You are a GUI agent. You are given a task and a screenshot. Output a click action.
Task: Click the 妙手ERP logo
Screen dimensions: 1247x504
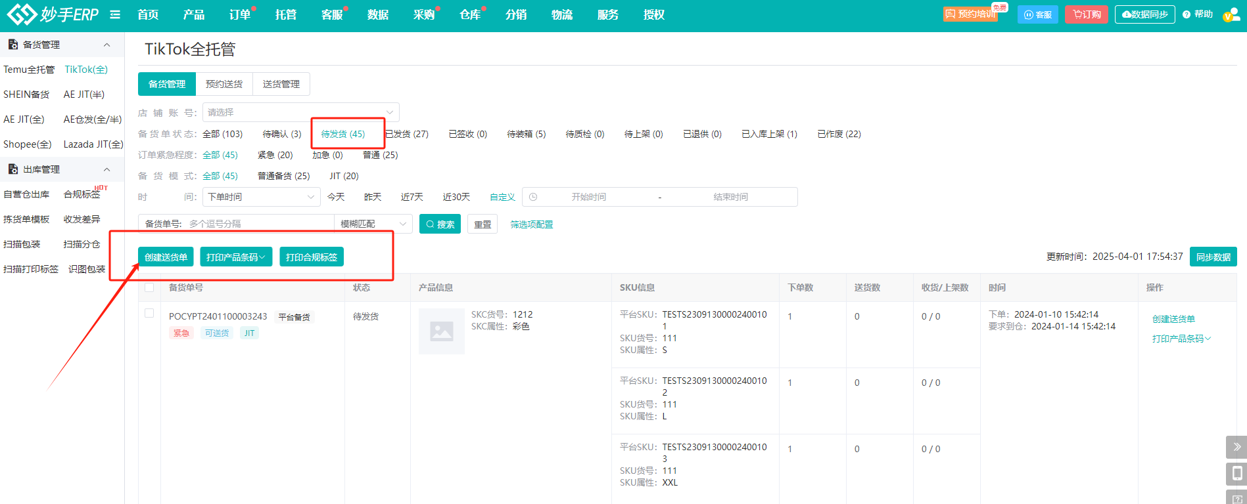point(52,14)
